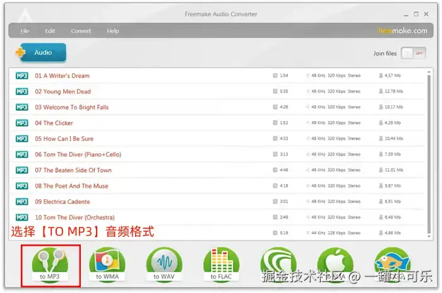Image resolution: width=442 pixels, height=293 pixels.
Task: Click the 10.17 Mb file size value
Action: 394,107
